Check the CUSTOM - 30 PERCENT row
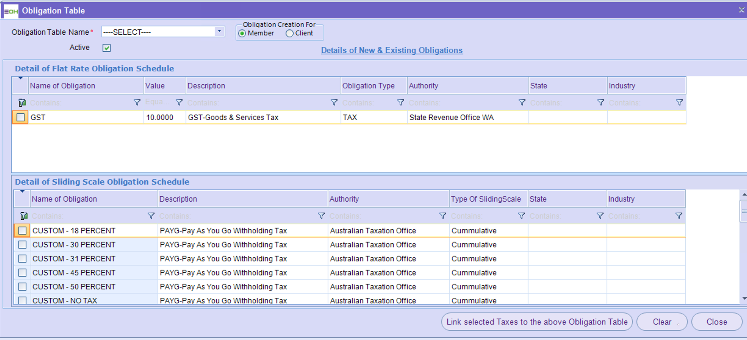 [x=22, y=245]
